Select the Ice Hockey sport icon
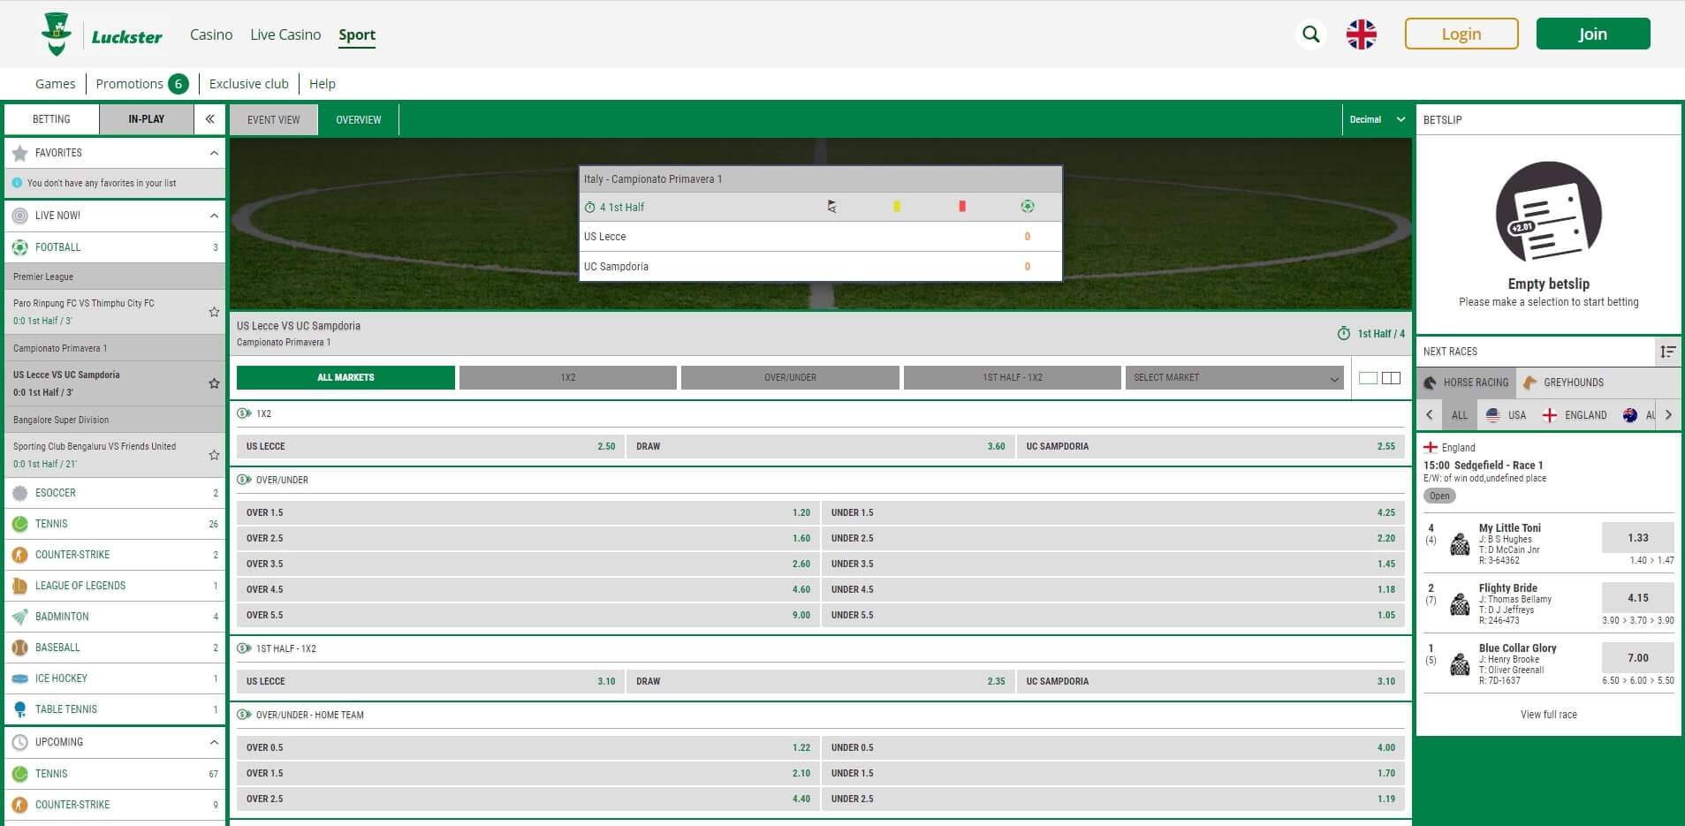The image size is (1685, 826). pos(20,678)
